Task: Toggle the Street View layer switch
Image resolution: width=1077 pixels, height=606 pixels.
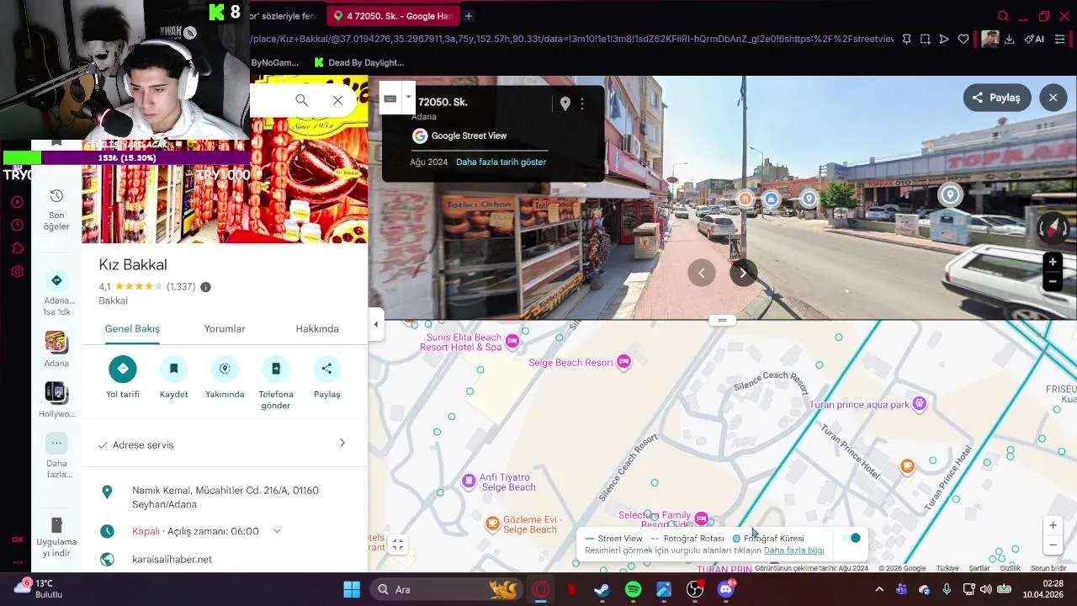Action: point(852,539)
